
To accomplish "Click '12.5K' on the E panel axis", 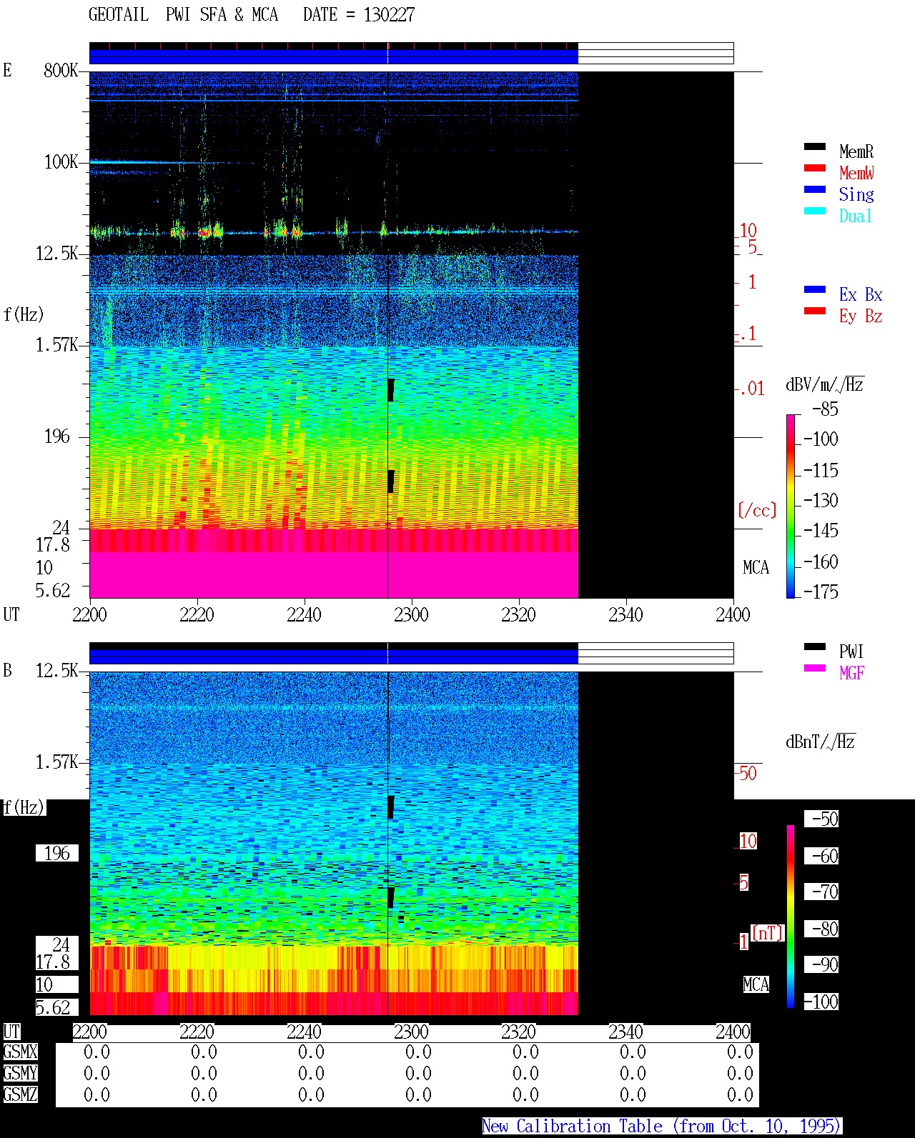I will (57, 254).
